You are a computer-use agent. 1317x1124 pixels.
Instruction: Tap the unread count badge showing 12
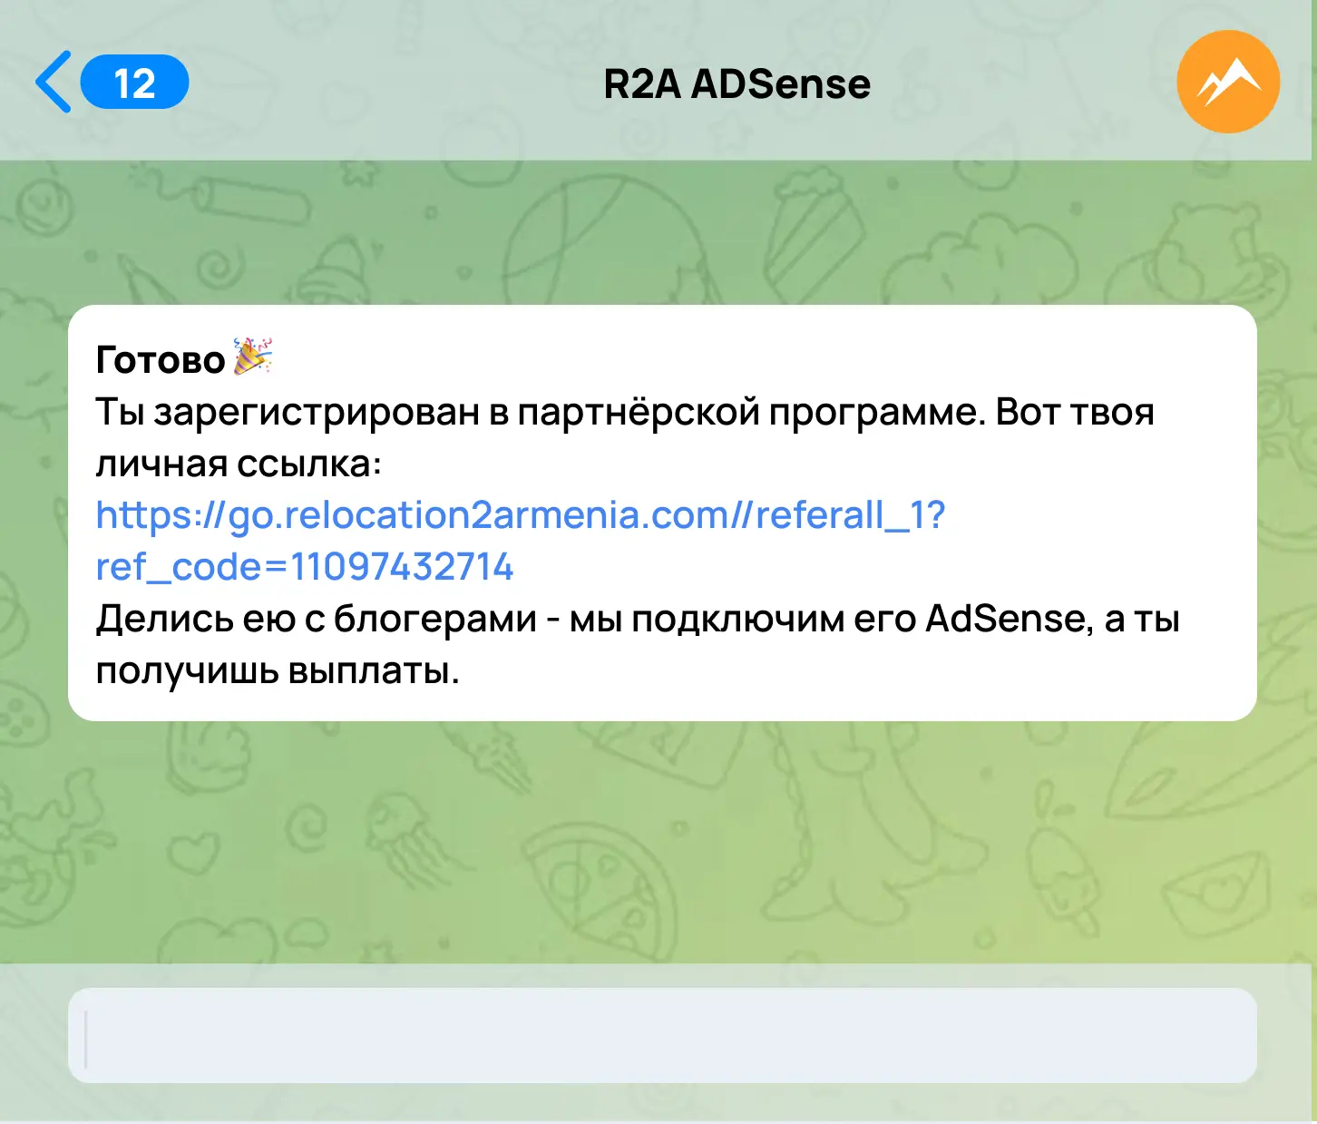coord(134,83)
